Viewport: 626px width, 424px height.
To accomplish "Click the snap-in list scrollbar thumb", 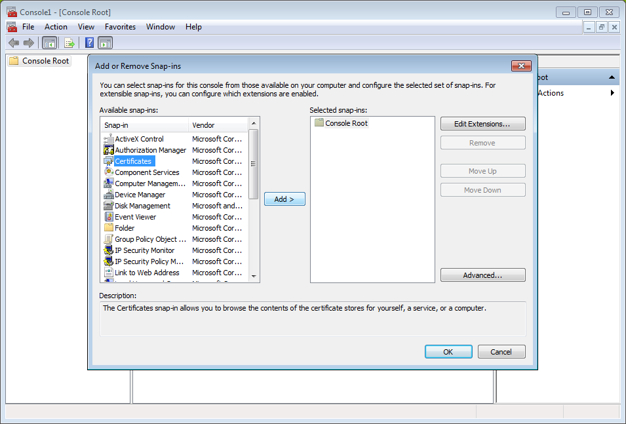I will [x=254, y=164].
